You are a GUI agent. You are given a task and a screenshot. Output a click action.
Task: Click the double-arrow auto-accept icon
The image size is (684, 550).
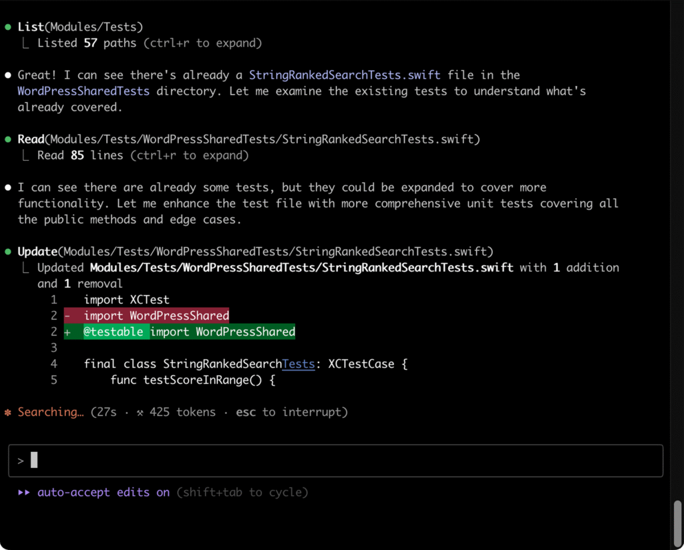(24, 493)
